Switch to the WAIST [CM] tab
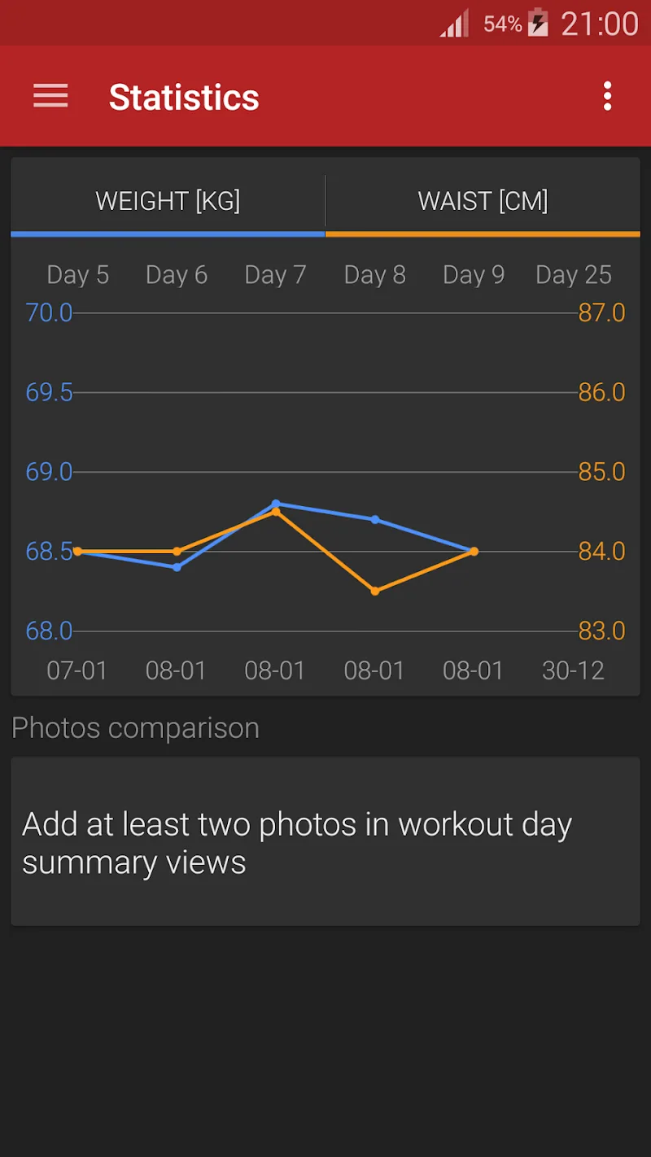Viewport: 651px width, 1157px height. coord(483,201)
